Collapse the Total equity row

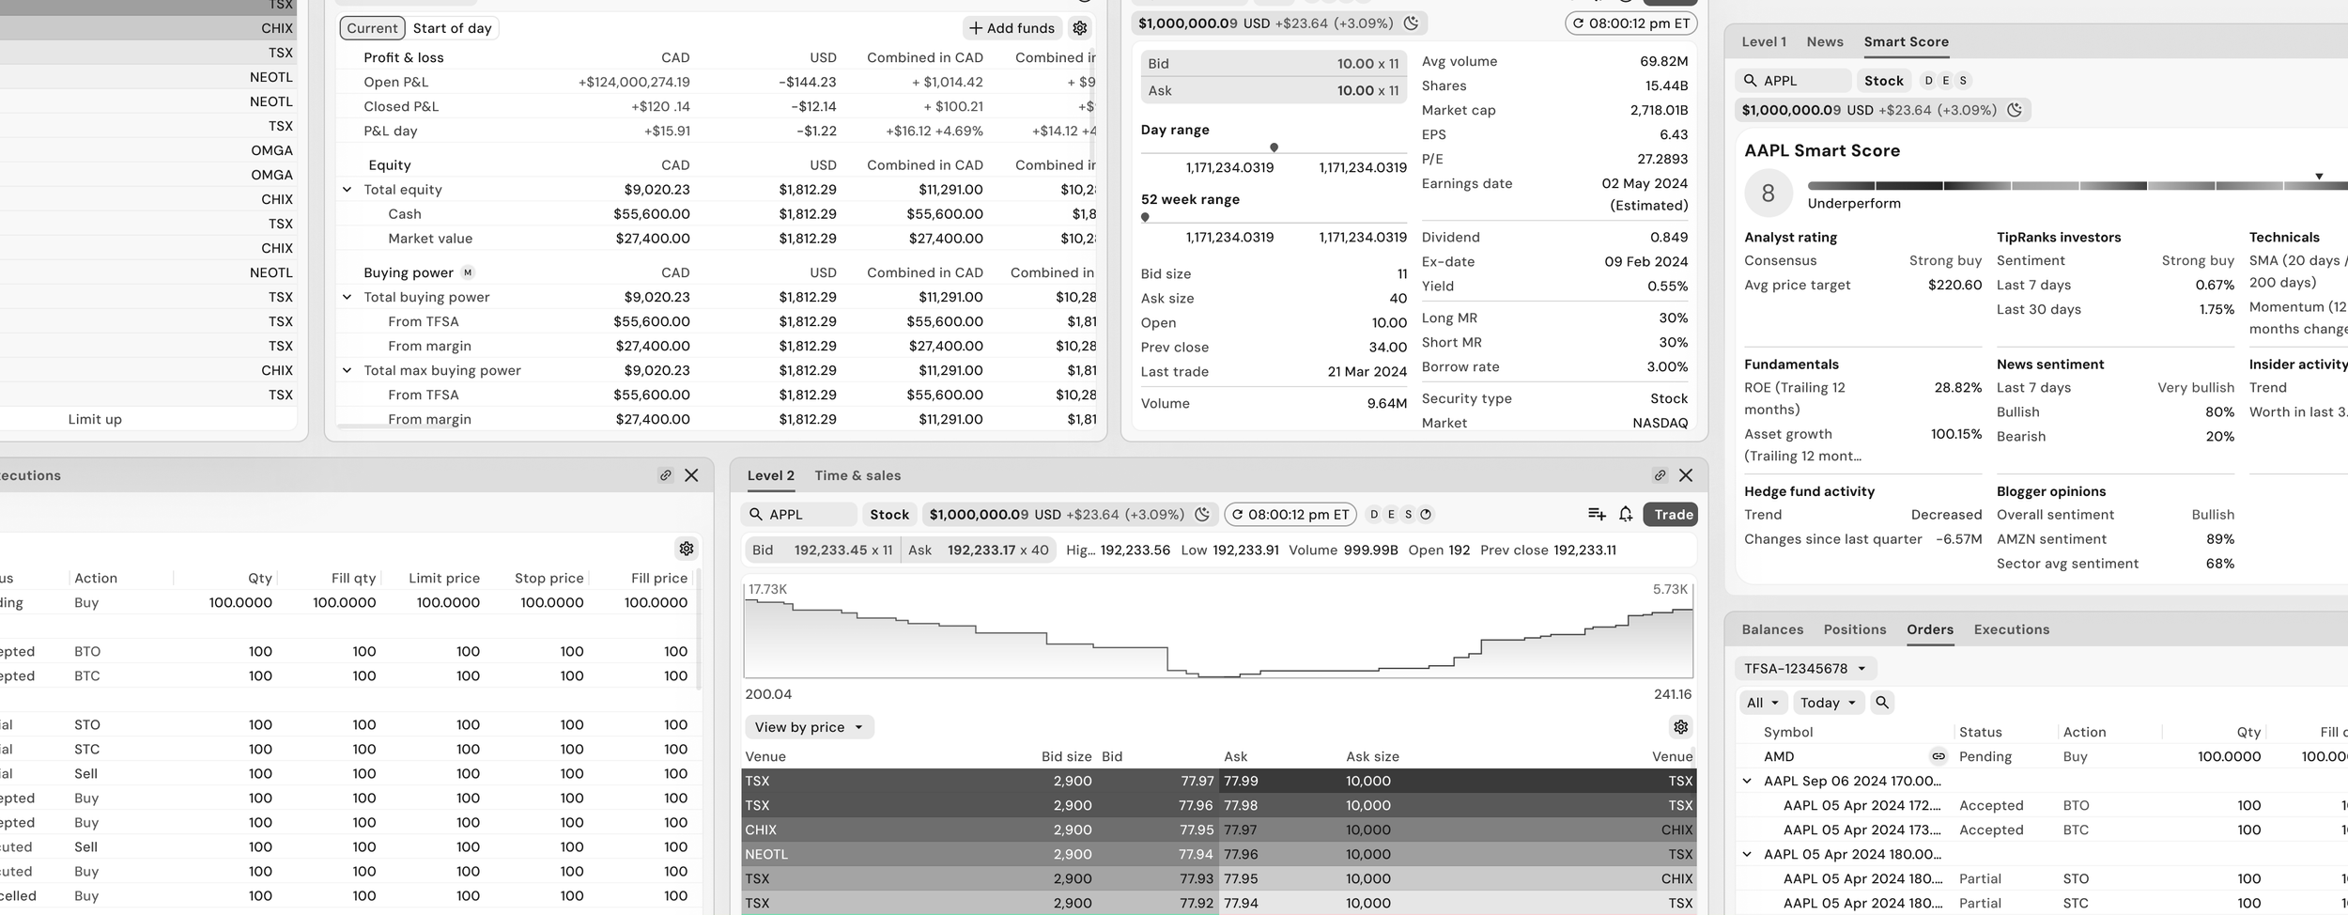point(348,190)
